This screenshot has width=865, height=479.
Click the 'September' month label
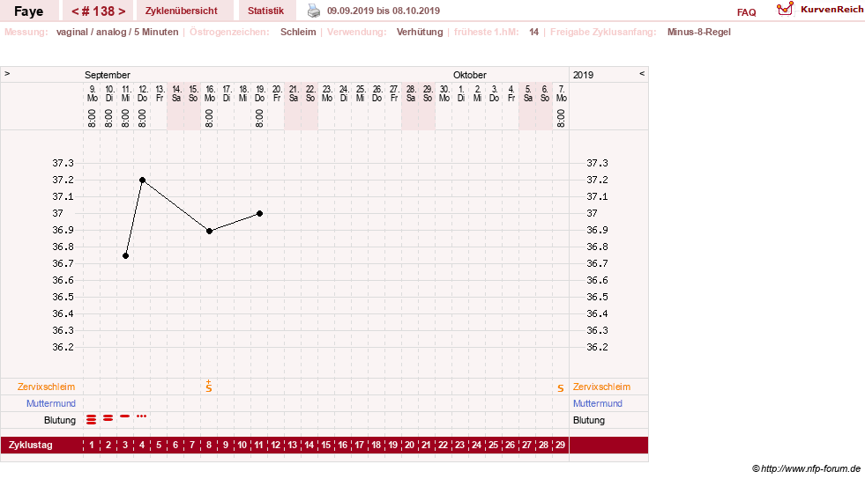point(107,75)
